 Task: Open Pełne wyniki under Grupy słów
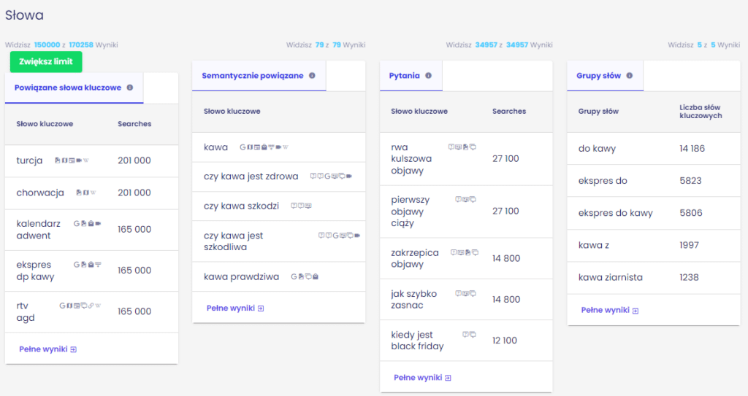610,310
